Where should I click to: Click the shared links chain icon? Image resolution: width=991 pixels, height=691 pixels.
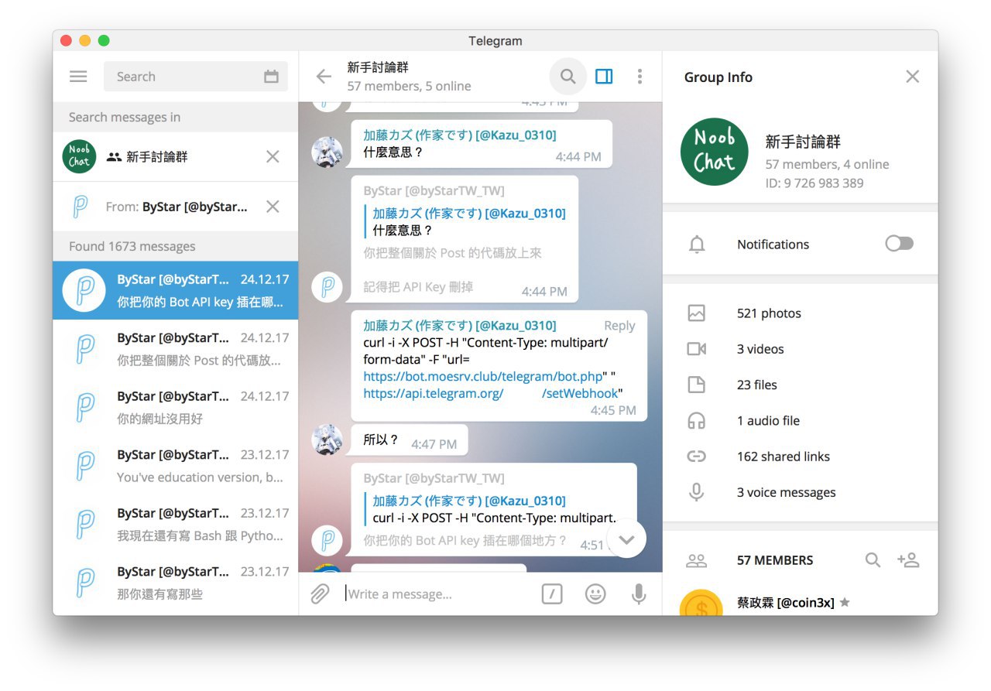pyautogui.click(x=697, y=457)
